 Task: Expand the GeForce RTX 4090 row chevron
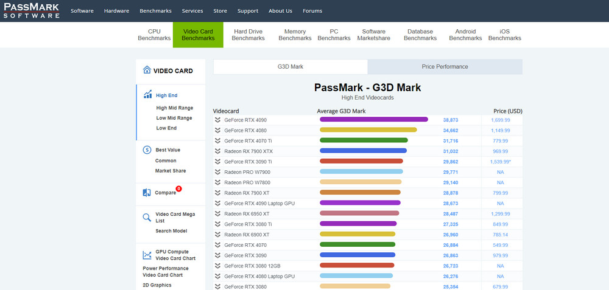(217, 120)
